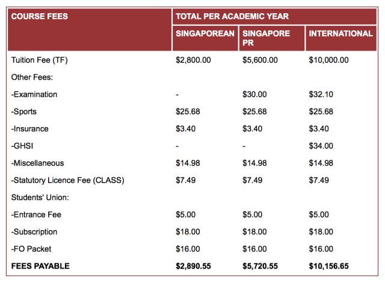The width and height of the screenshot is (385, 288).
Task: Select the -Statutory Licence Fee (CLASS) label
Action: (67, 180)
